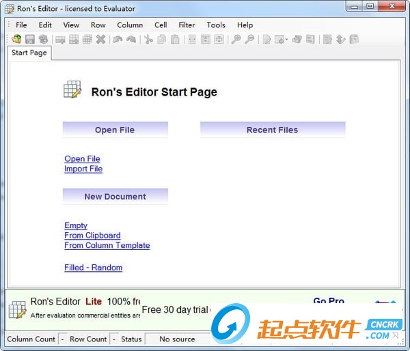Open the Edit menu
Screen dimensions: 410x351
coord(45,25)
